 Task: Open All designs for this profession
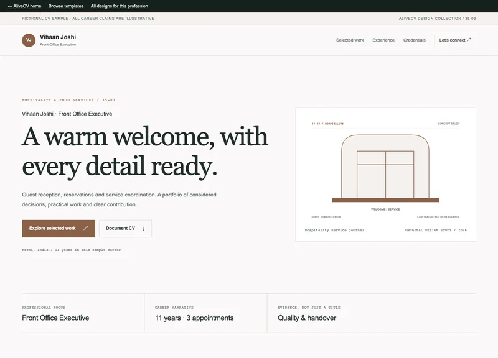(x=119, y=6)
